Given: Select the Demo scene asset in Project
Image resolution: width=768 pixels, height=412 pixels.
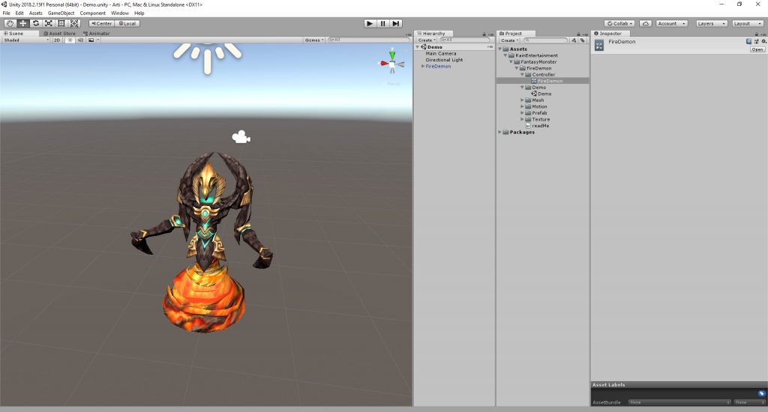Looking at the screenshot, I should click(541, 94).
